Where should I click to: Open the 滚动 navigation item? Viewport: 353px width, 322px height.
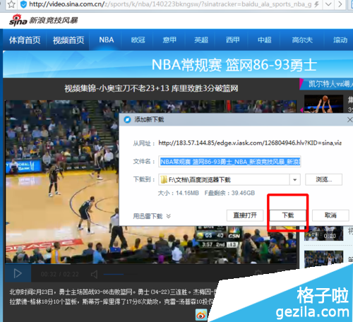coord(340,40)
